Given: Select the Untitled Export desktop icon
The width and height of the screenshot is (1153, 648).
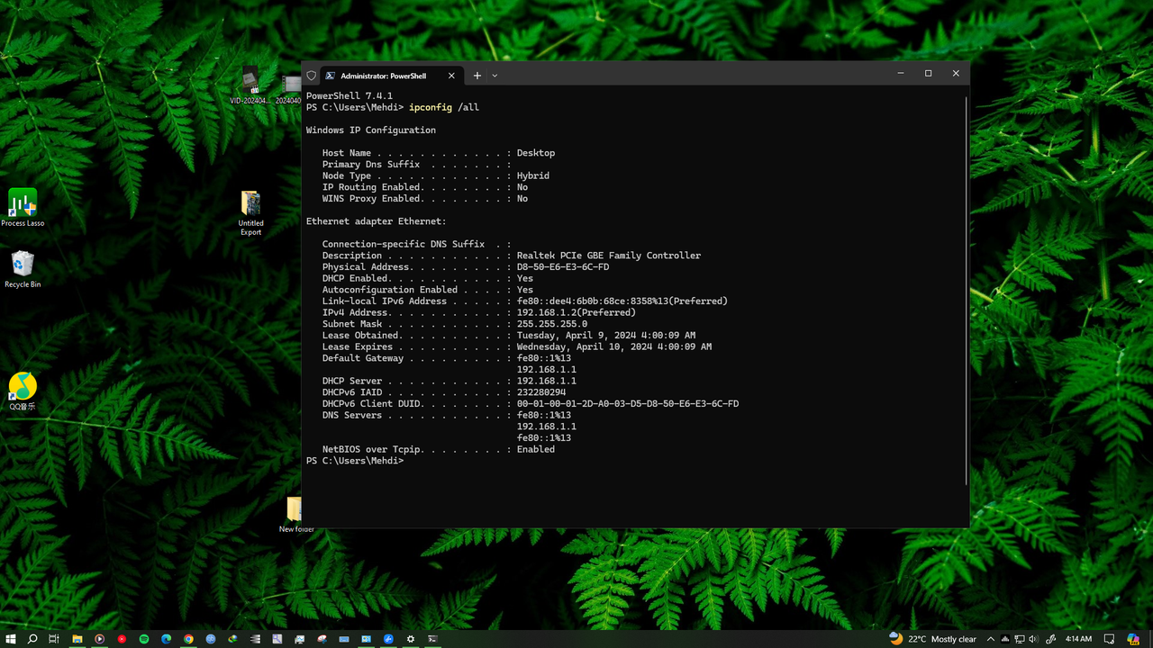Looking at the screenshot, I should (250, 213).
